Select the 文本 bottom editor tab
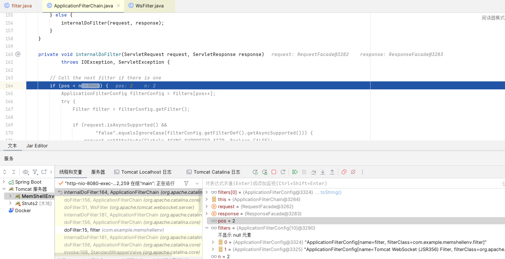This screenshot has width=505, height=259. [x=12, y=146]
